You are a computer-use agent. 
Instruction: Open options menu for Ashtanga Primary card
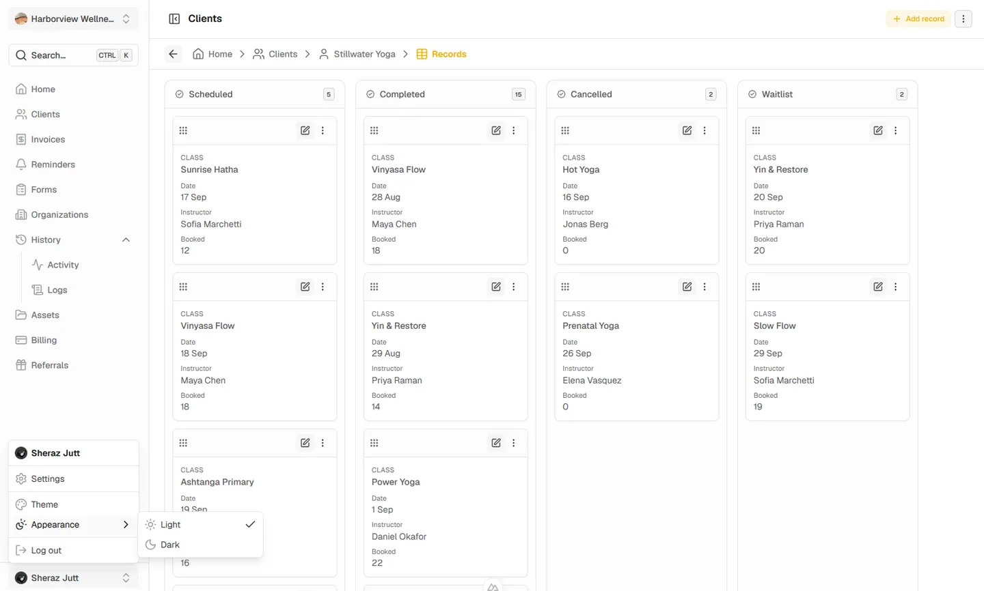[323, 443]
